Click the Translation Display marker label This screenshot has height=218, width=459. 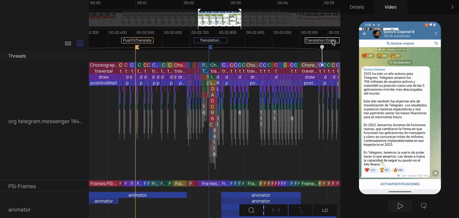pos(322,41)
